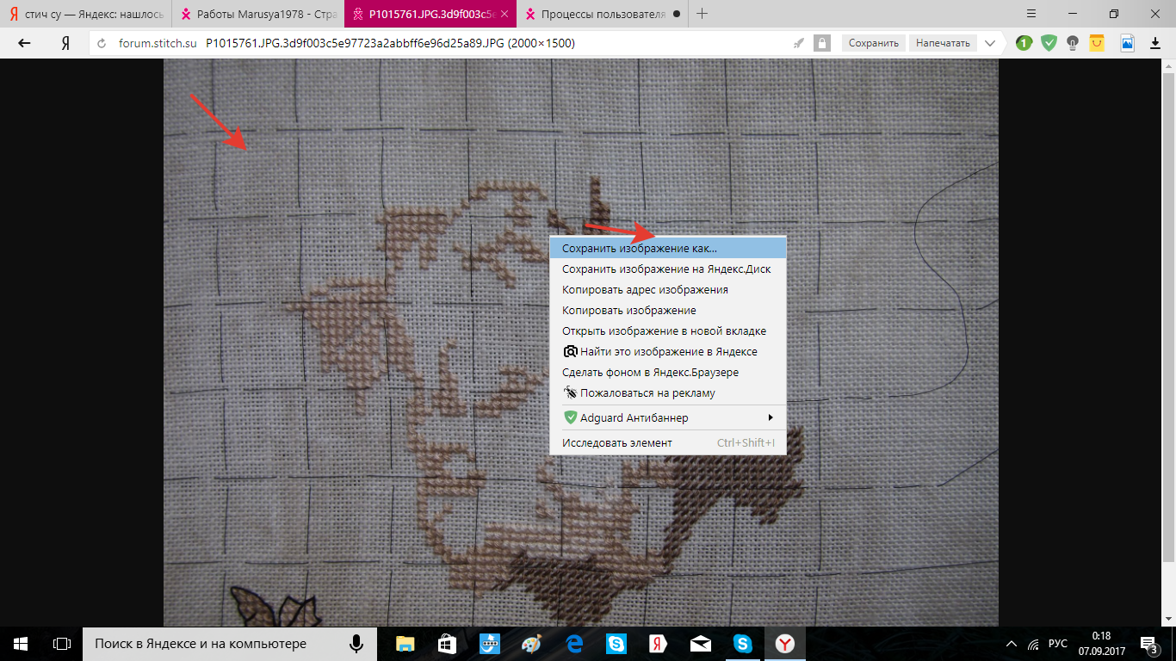Toggle Turbo mode rocket icon
Image resolution: width=1176 pixels, height=661 pixels.
click(x=799, y=43)
